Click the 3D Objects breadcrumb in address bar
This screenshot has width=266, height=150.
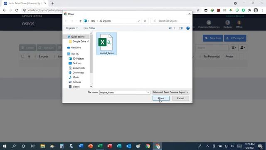coord(105,21)
